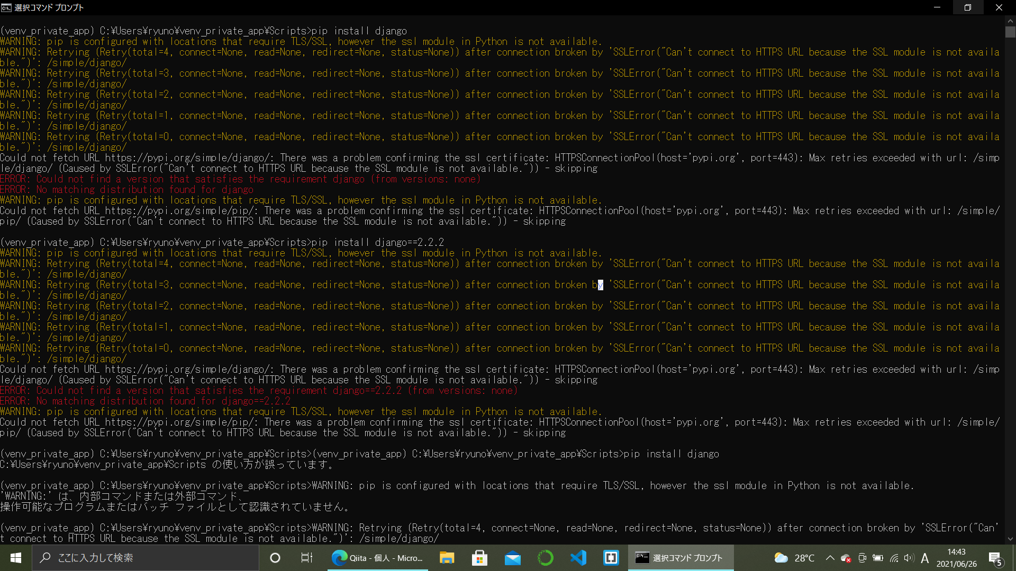Open the Command Prompt title bar system icon
The image size is (1016, 571).
(x=6, y=7)
